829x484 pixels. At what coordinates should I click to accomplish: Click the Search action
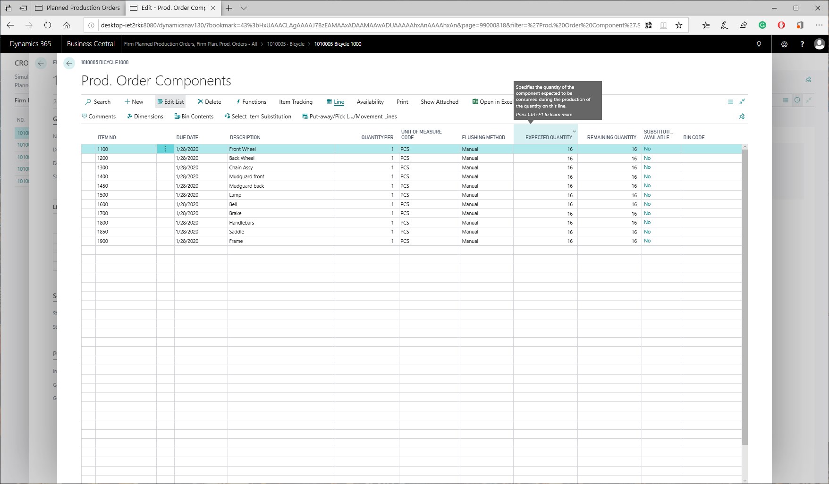98,102
